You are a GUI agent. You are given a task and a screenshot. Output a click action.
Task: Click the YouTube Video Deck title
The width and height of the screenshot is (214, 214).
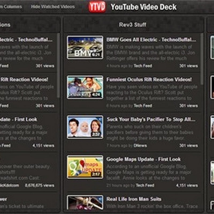click(x=144, y=7)
